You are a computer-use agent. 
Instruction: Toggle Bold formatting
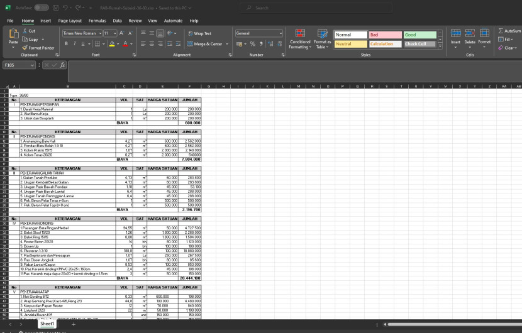[x=65, y=44]
